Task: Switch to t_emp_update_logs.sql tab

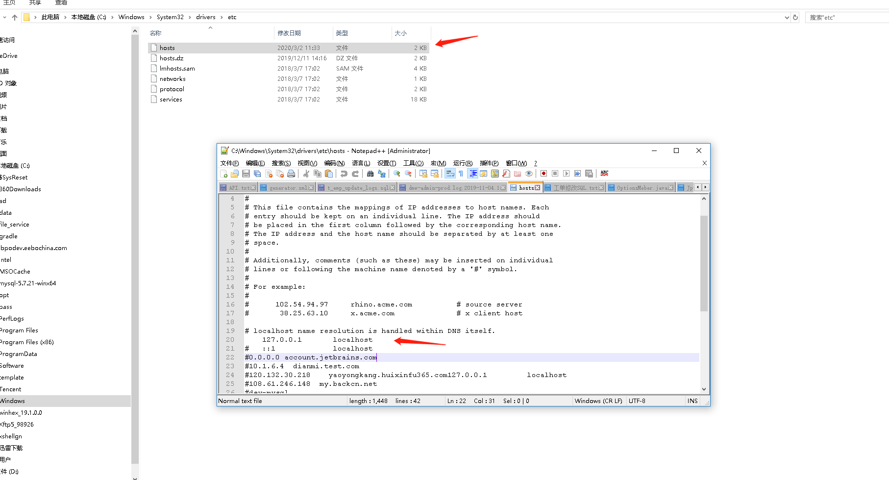Action: click(356, 188)
